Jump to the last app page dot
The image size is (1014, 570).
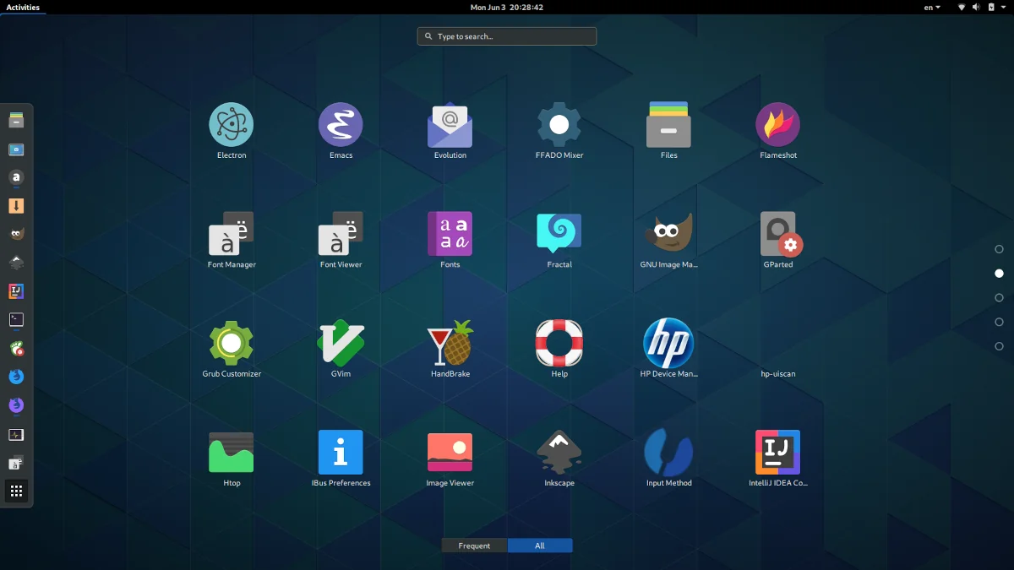pyautogui.click(x=999, y=346)
